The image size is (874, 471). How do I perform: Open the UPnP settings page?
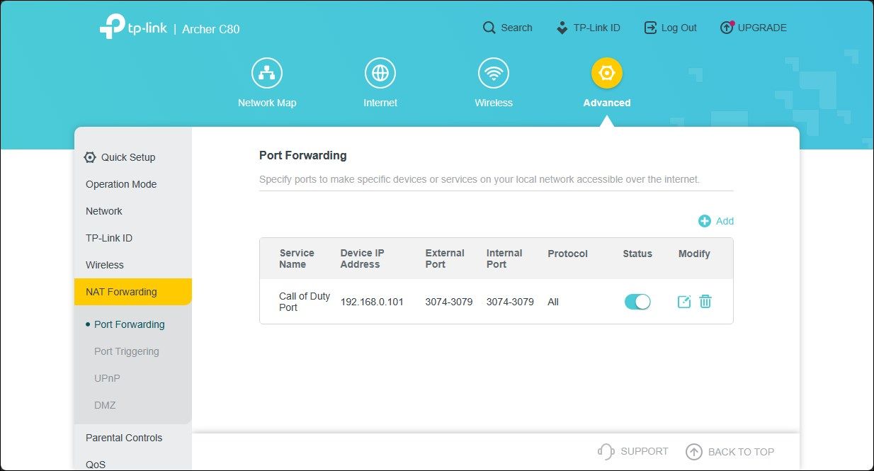tap(107, 378)
